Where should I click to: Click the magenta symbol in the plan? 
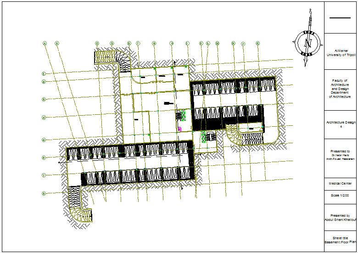tap(179, 129)
